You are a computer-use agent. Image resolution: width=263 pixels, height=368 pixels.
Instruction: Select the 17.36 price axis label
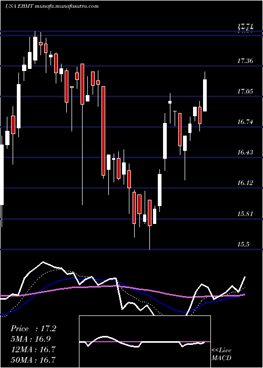click(x=245, y=61)
